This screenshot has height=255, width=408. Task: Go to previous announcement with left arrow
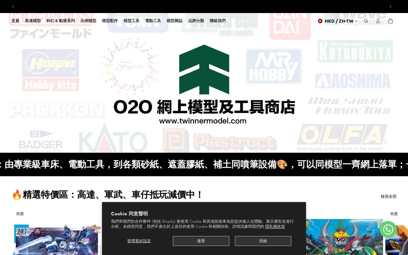click(x=13, y=7)
